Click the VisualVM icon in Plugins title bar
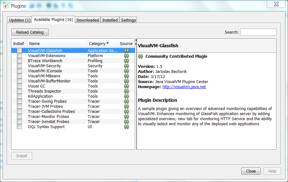288x182 pixels. pos(6,6)
